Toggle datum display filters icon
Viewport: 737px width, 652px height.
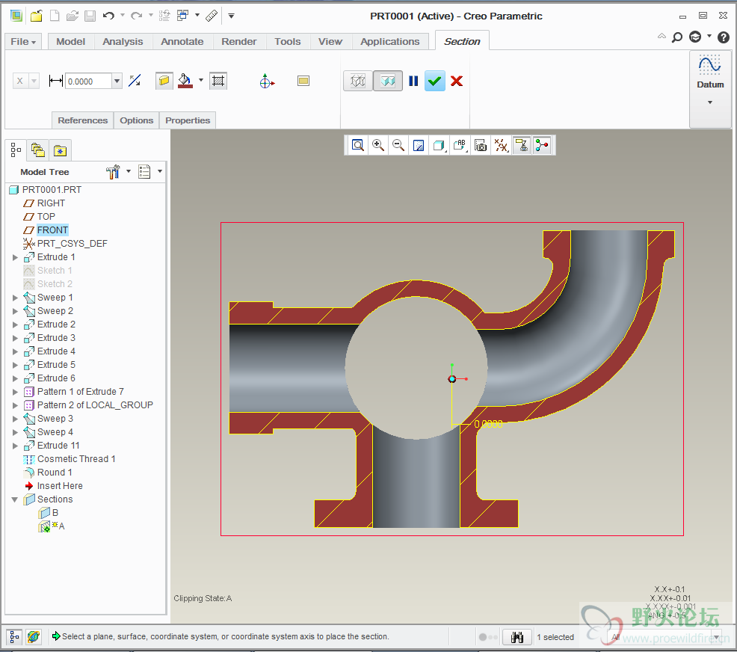[501, 145]
